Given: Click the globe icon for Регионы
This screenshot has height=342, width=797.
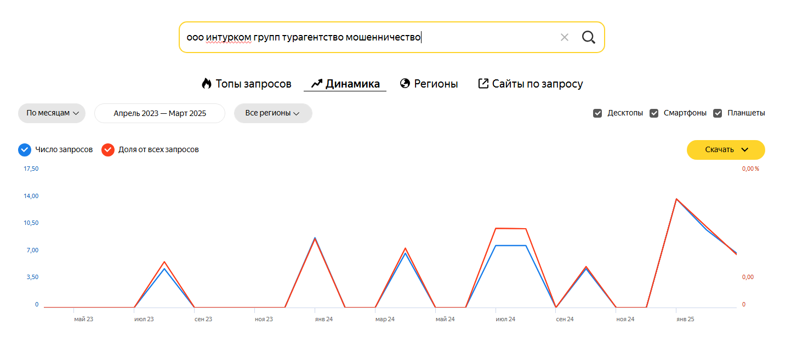Looking at the screenshot, I should click(405, 84).
